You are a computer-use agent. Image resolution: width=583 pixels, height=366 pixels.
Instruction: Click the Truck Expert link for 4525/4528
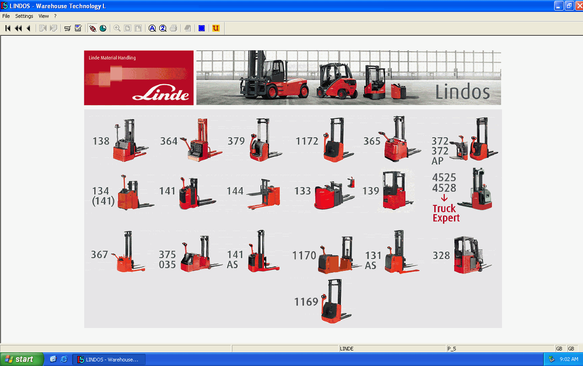(x=446, y=213)
